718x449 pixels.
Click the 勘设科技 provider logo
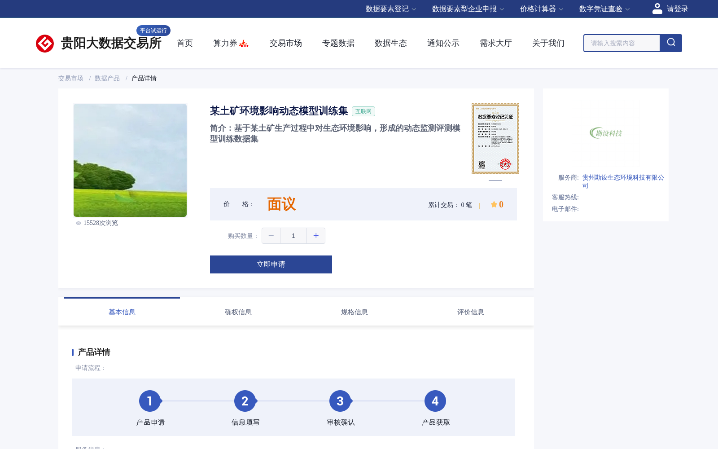(606, 133)
